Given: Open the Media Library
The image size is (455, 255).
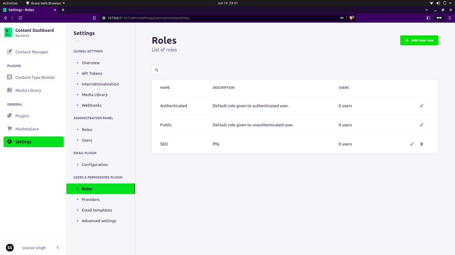Looking at the screenshot, I should (28, 90).
